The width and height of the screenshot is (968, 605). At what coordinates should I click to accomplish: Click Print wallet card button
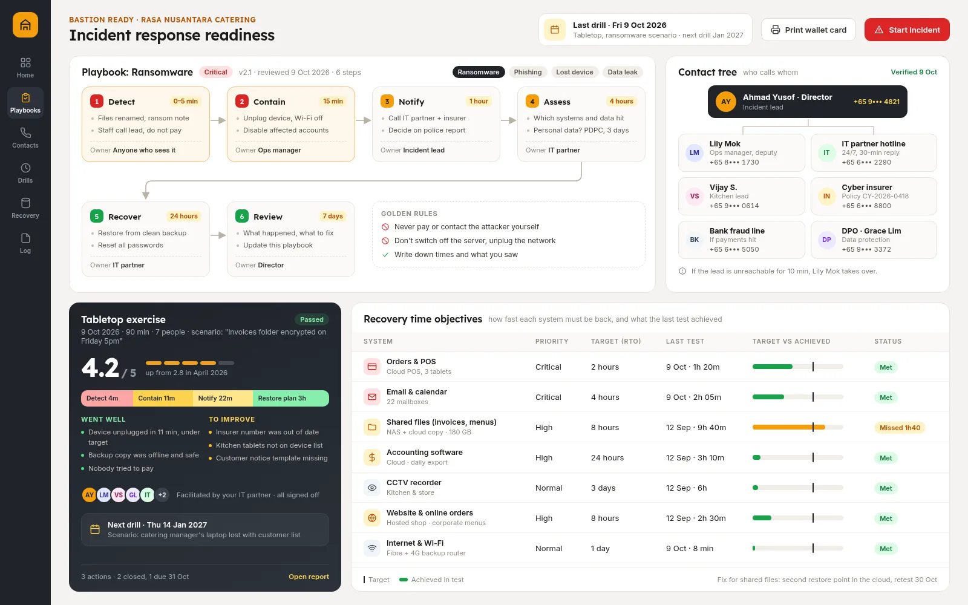pyautogui.click(x=808, y=30)
